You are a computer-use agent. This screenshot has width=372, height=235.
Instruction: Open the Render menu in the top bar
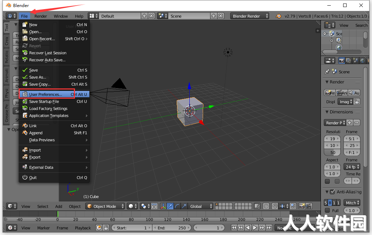pyautogui.click(x=40, y=16)
